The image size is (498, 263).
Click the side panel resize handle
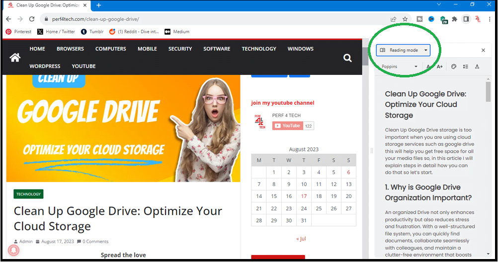click(371, 151)
